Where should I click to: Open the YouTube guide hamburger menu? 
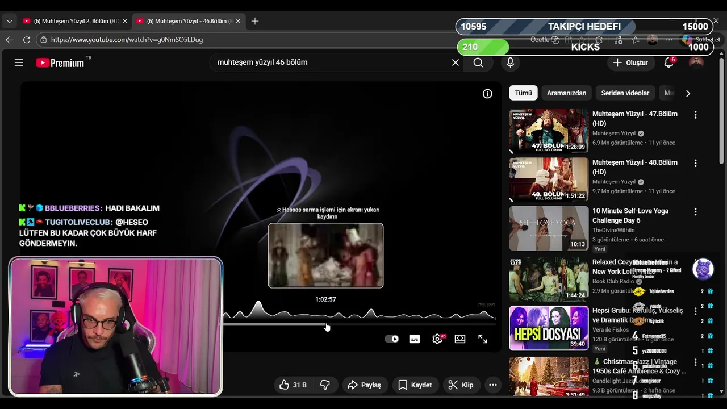19,62
